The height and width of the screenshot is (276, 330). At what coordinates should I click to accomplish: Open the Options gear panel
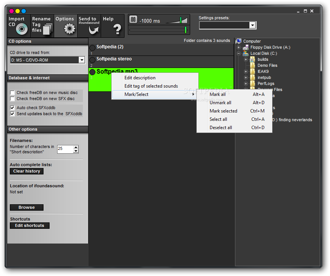coord(66,26)
